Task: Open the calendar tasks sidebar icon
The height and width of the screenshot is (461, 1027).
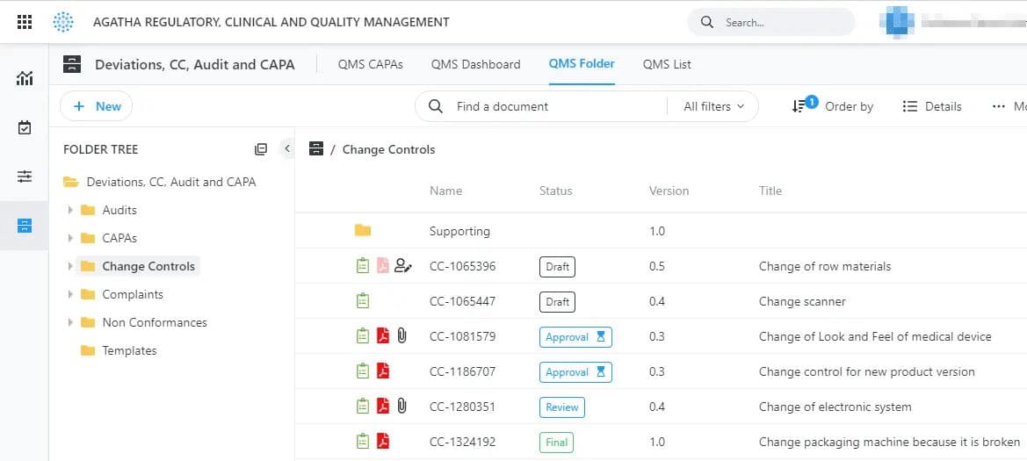Action: pyautogui.click(x=25, y=128)
